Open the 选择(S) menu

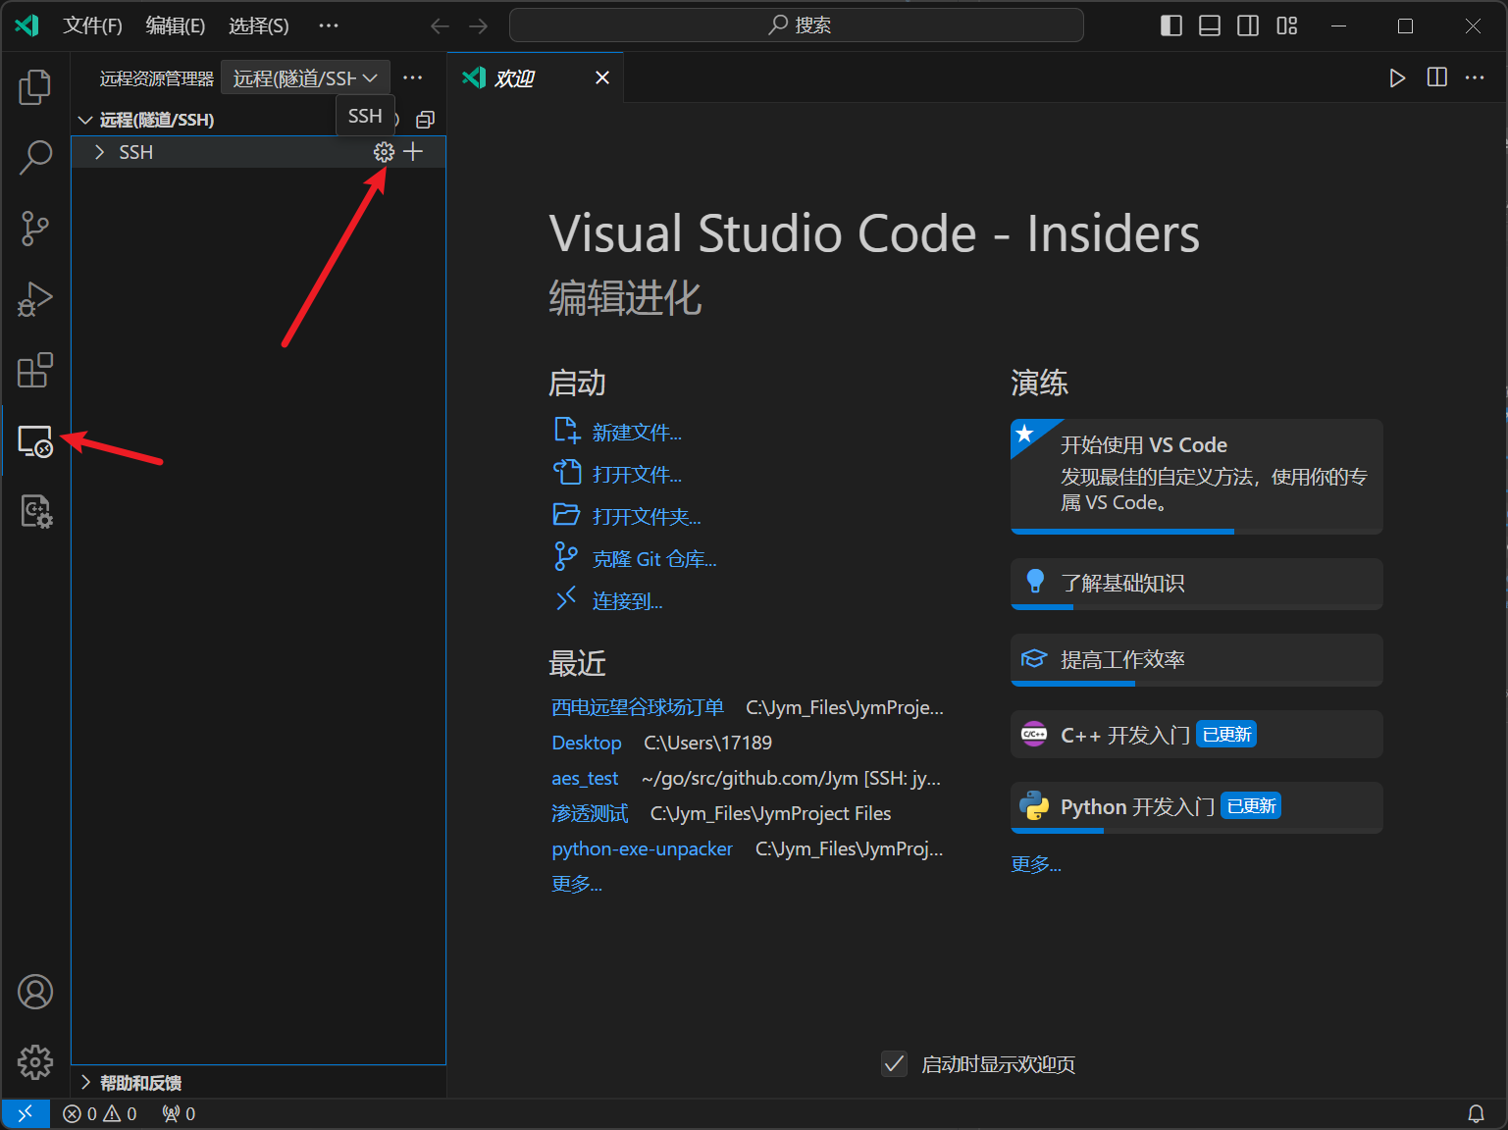(259, 26)
